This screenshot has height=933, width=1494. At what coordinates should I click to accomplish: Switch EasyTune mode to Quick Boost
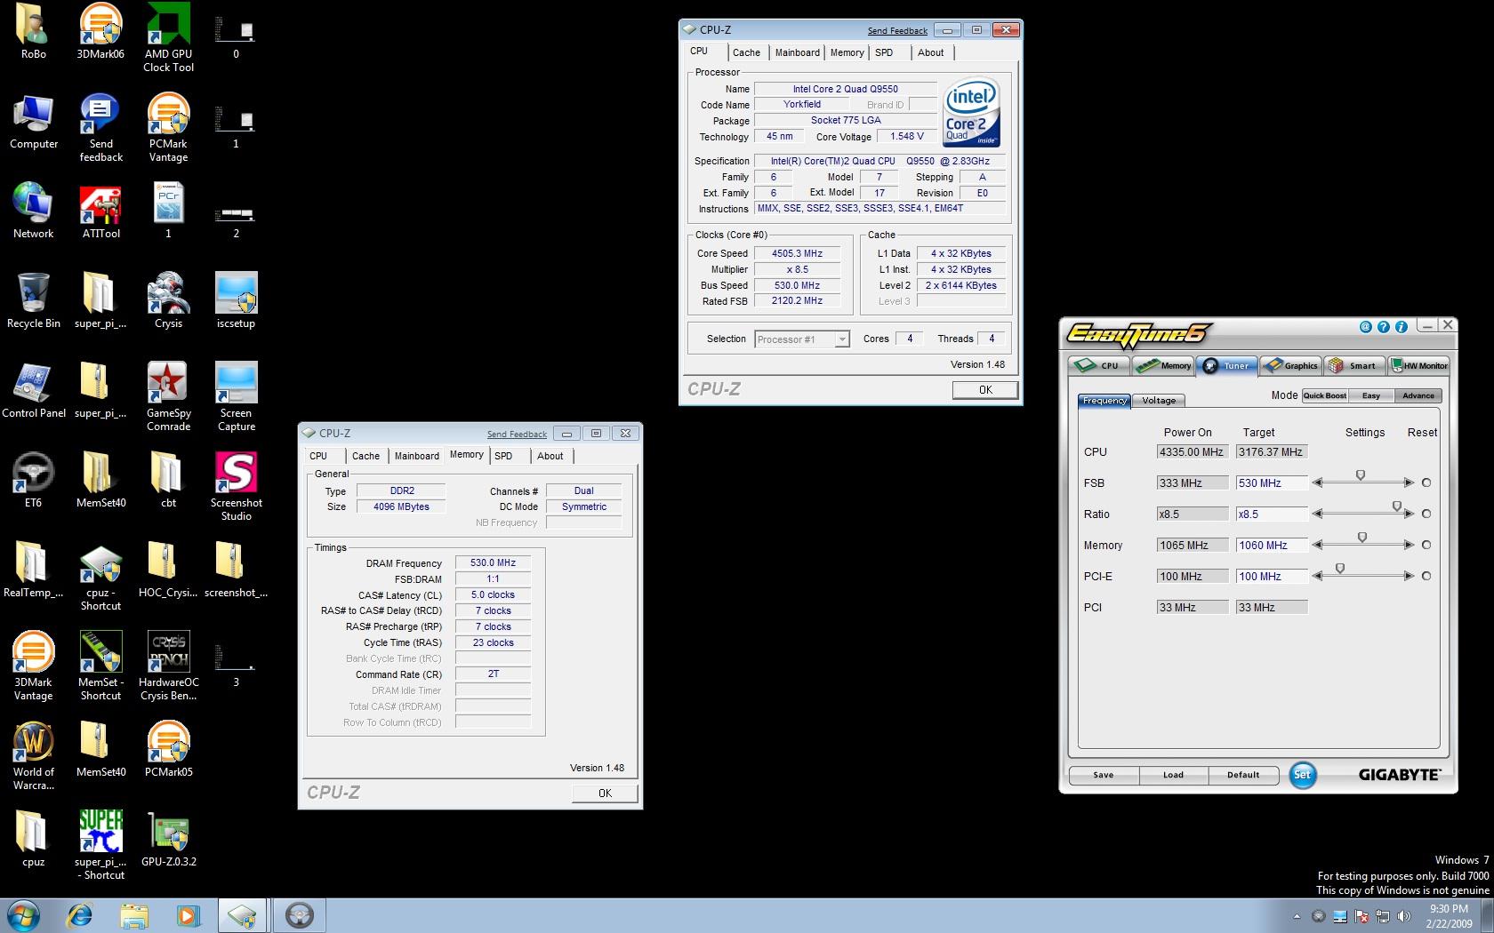coord(1324,395)
